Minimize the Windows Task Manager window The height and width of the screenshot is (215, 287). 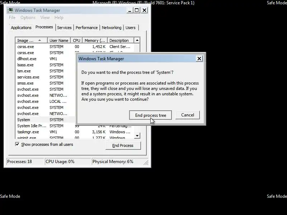[130, 10]
